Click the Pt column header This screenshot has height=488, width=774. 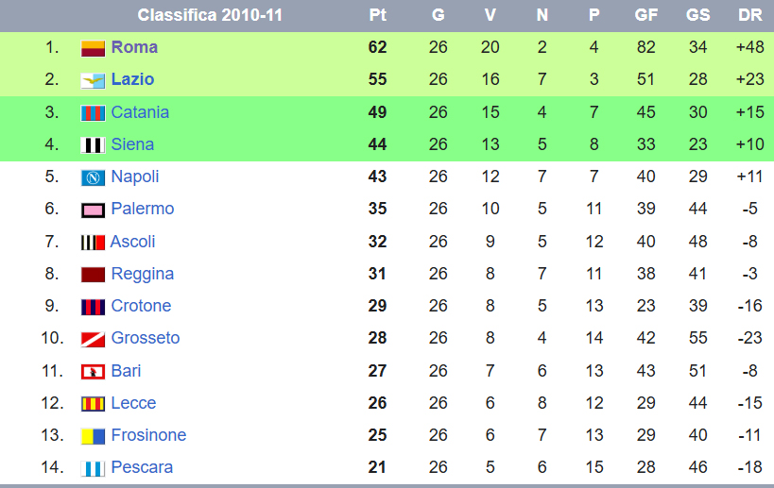point(377,15)
